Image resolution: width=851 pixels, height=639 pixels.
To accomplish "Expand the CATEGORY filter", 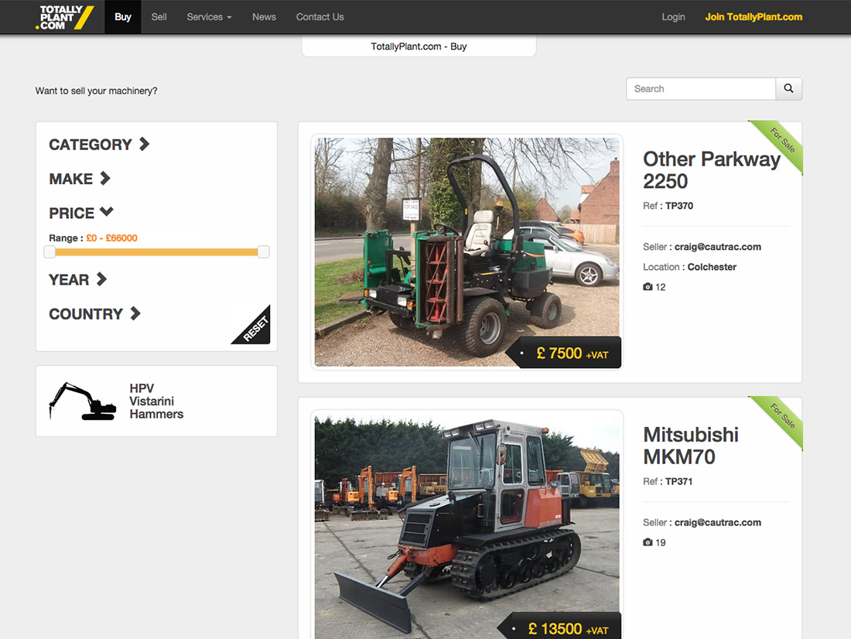I will (x=99, y=145).
